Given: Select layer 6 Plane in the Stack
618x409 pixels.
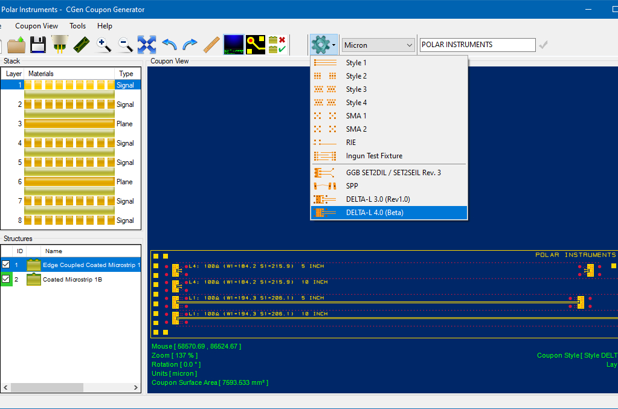Looking at the screenshot, I should coord(71,182).
